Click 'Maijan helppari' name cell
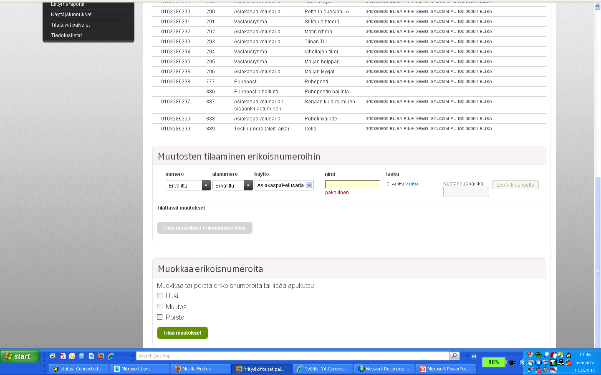This screenshot has height=375, width=601. pos(322,62)
